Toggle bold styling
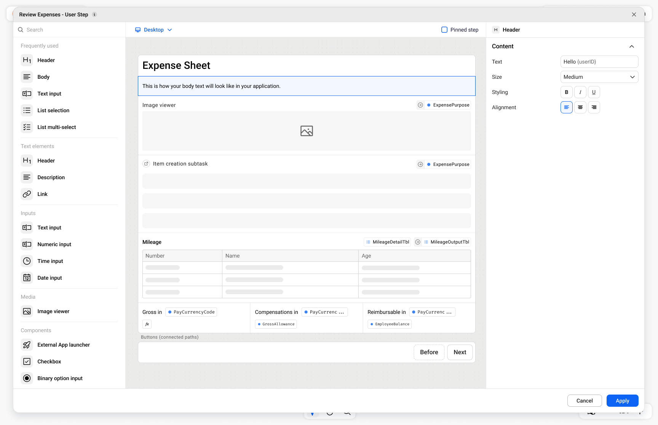Image resolution: width=658 pixels, height=425 pixels. tap(566, 92)
